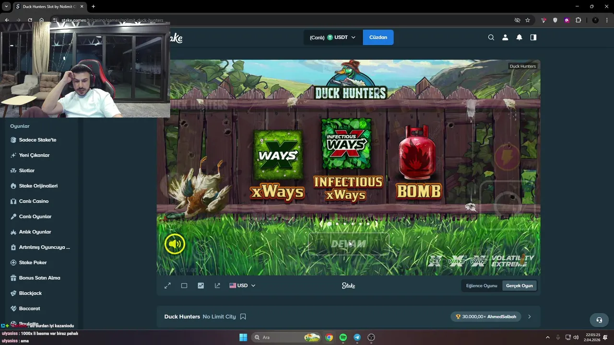This screenshot has height=345, width=614.
Task: Mute the game sound with the speaker button
Action: pos(175,244)
